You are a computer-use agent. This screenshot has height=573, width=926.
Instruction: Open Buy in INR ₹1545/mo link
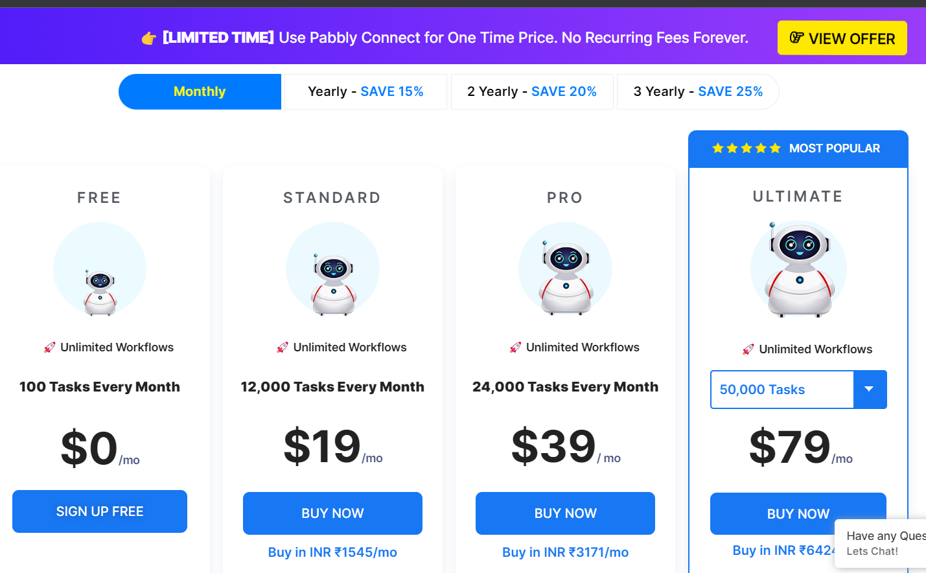pyautogui.click(x=332, y=552)
